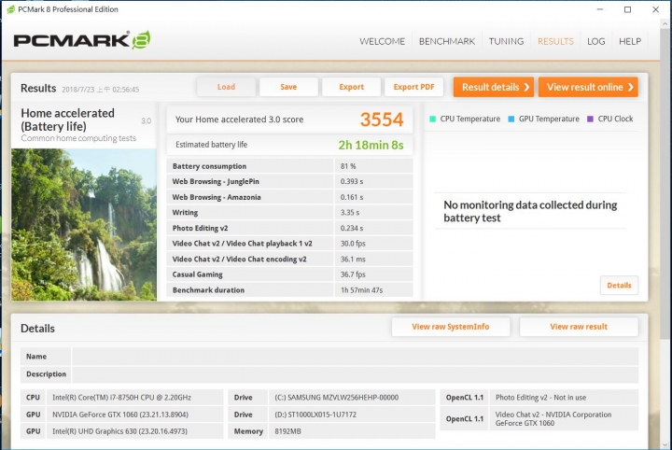This screenshot has height=450, width=672.
Task: Toggle the CPU Clock legend swatch
Action: (590, 120)
